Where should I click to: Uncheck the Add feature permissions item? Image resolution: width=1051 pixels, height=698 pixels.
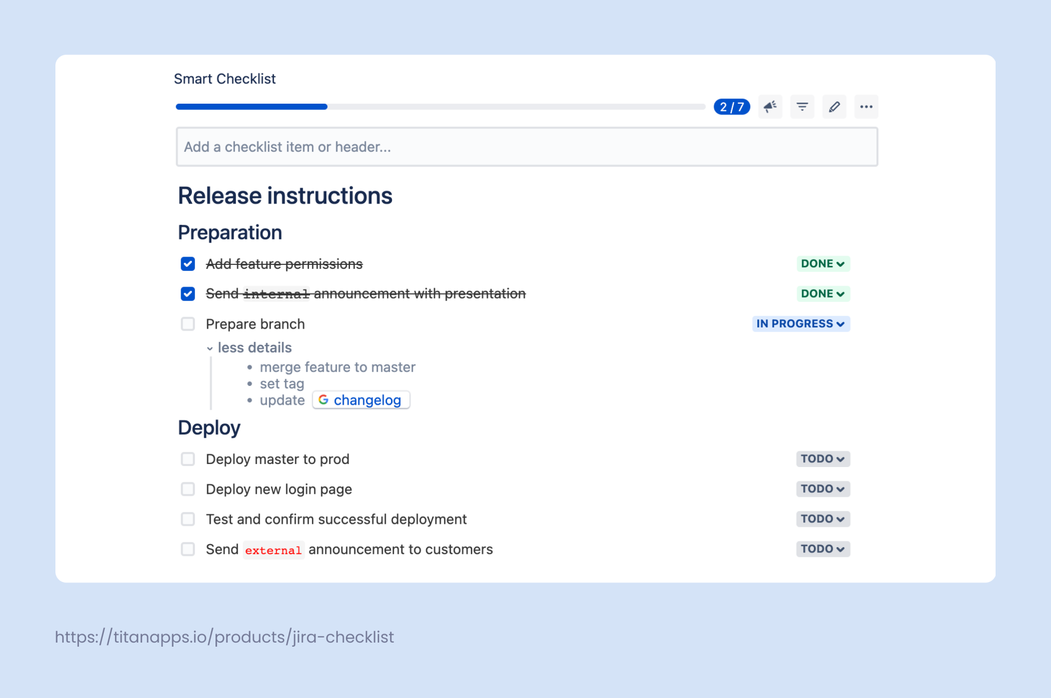(187, 263)
